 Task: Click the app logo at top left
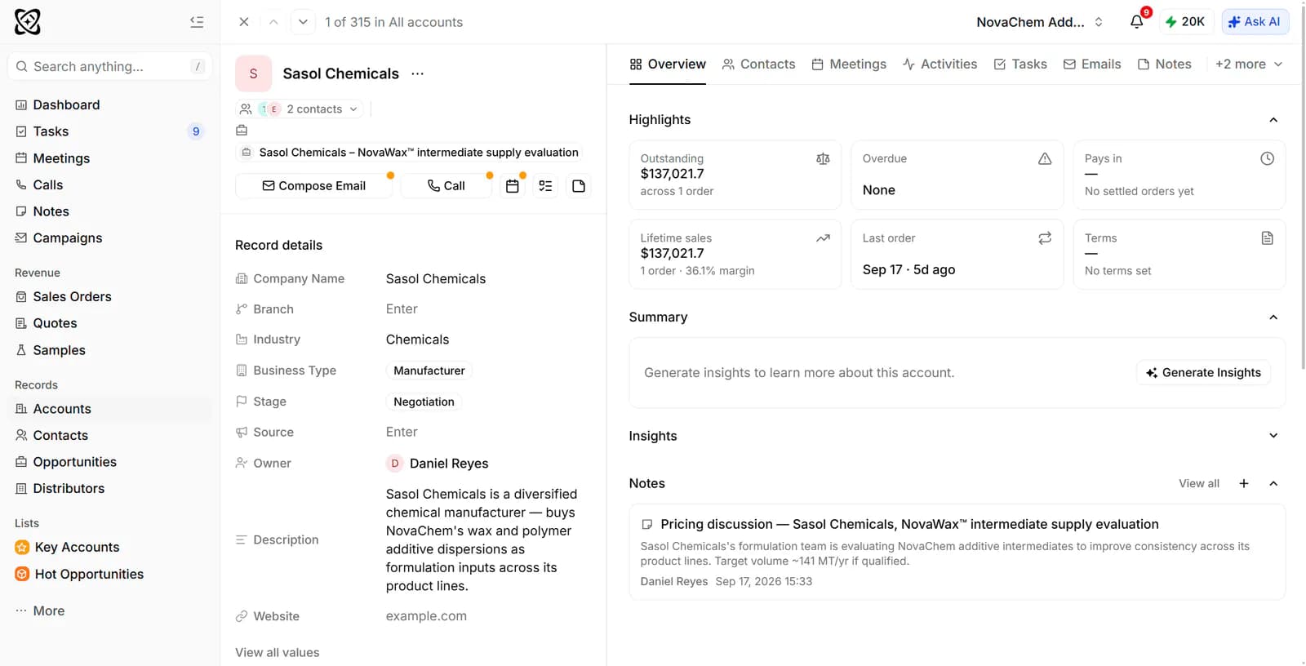[28, 22]
